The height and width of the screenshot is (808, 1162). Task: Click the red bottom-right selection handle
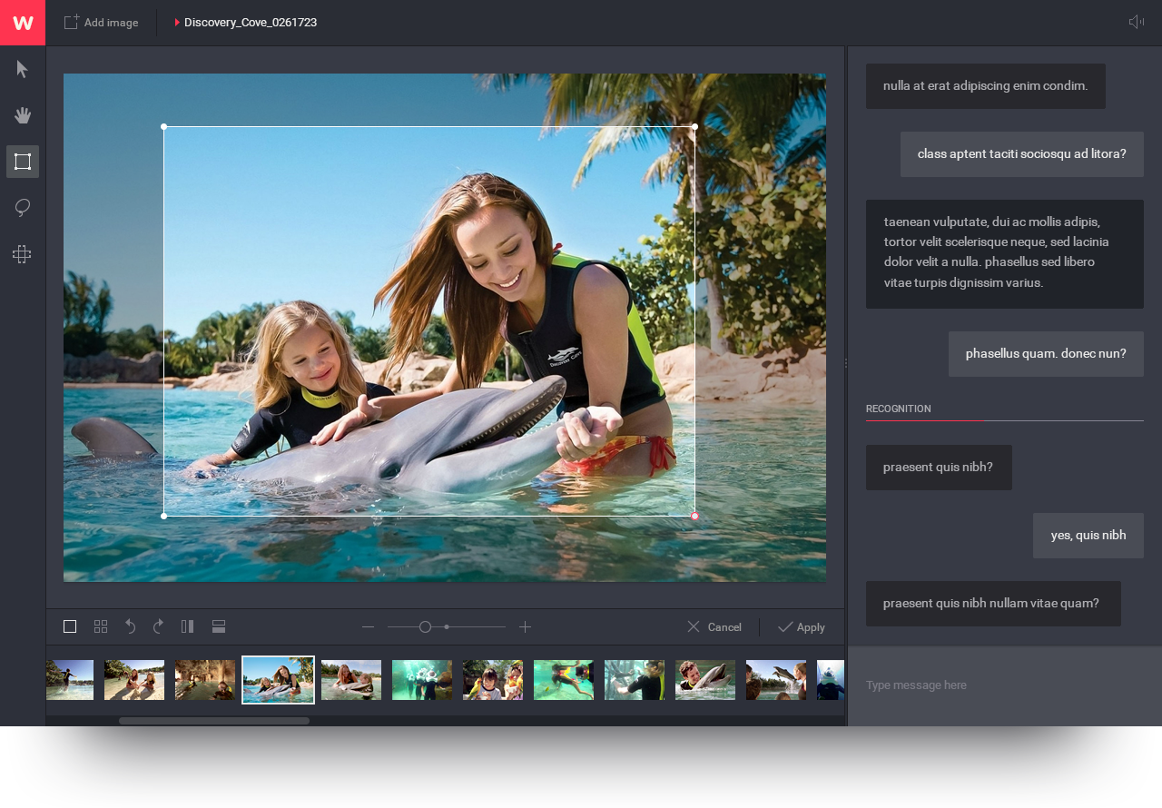695,516
